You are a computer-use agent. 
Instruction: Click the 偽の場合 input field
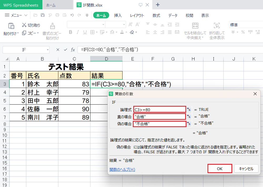coord(160,124)
